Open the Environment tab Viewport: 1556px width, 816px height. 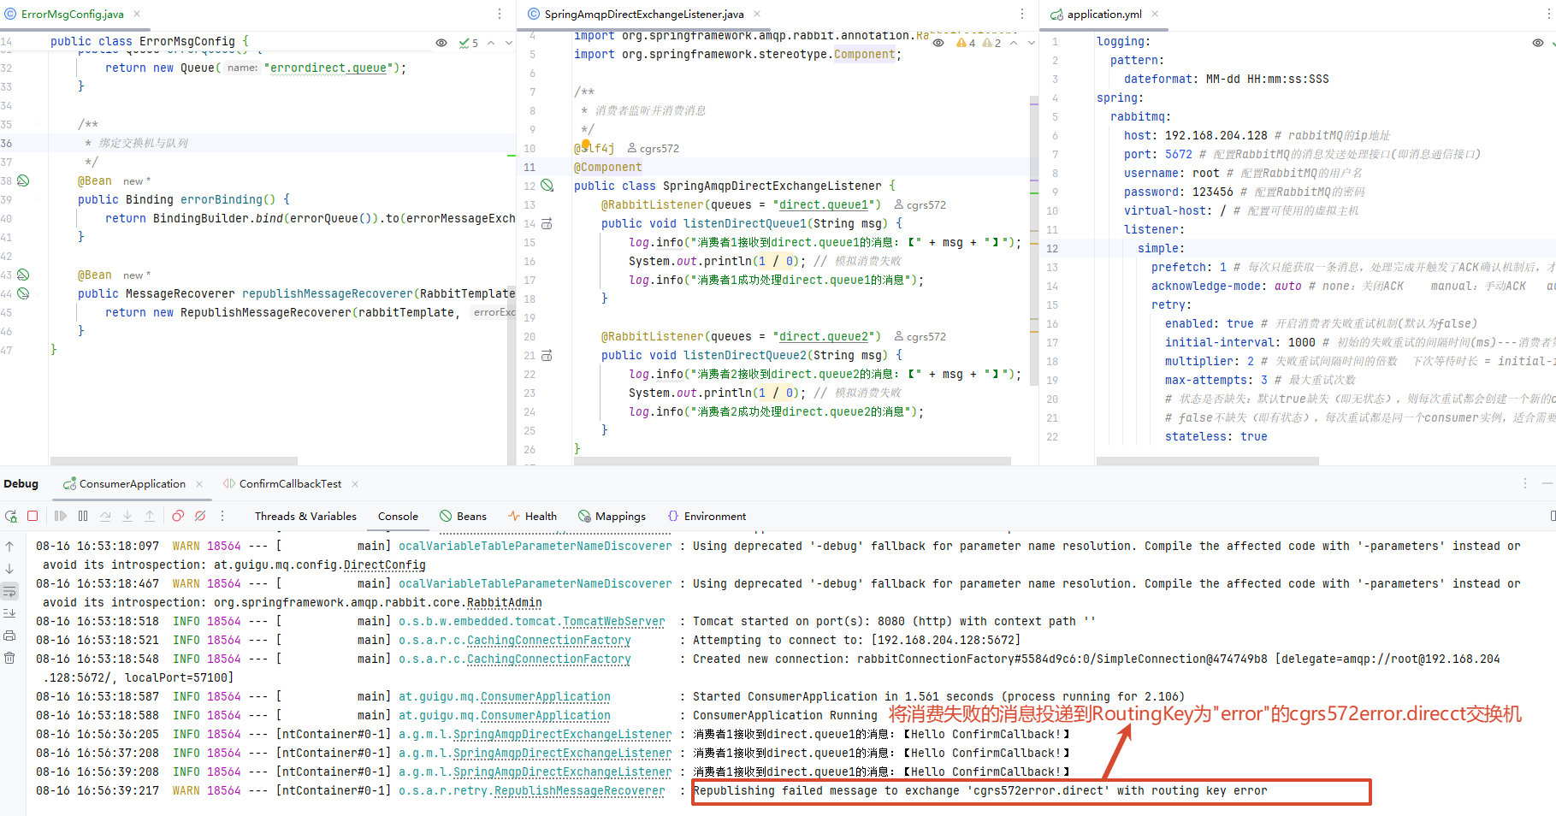[x=707, y=516]
